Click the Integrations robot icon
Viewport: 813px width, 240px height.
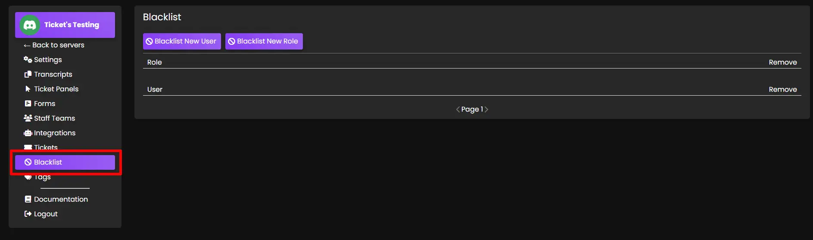click(28, 133)
